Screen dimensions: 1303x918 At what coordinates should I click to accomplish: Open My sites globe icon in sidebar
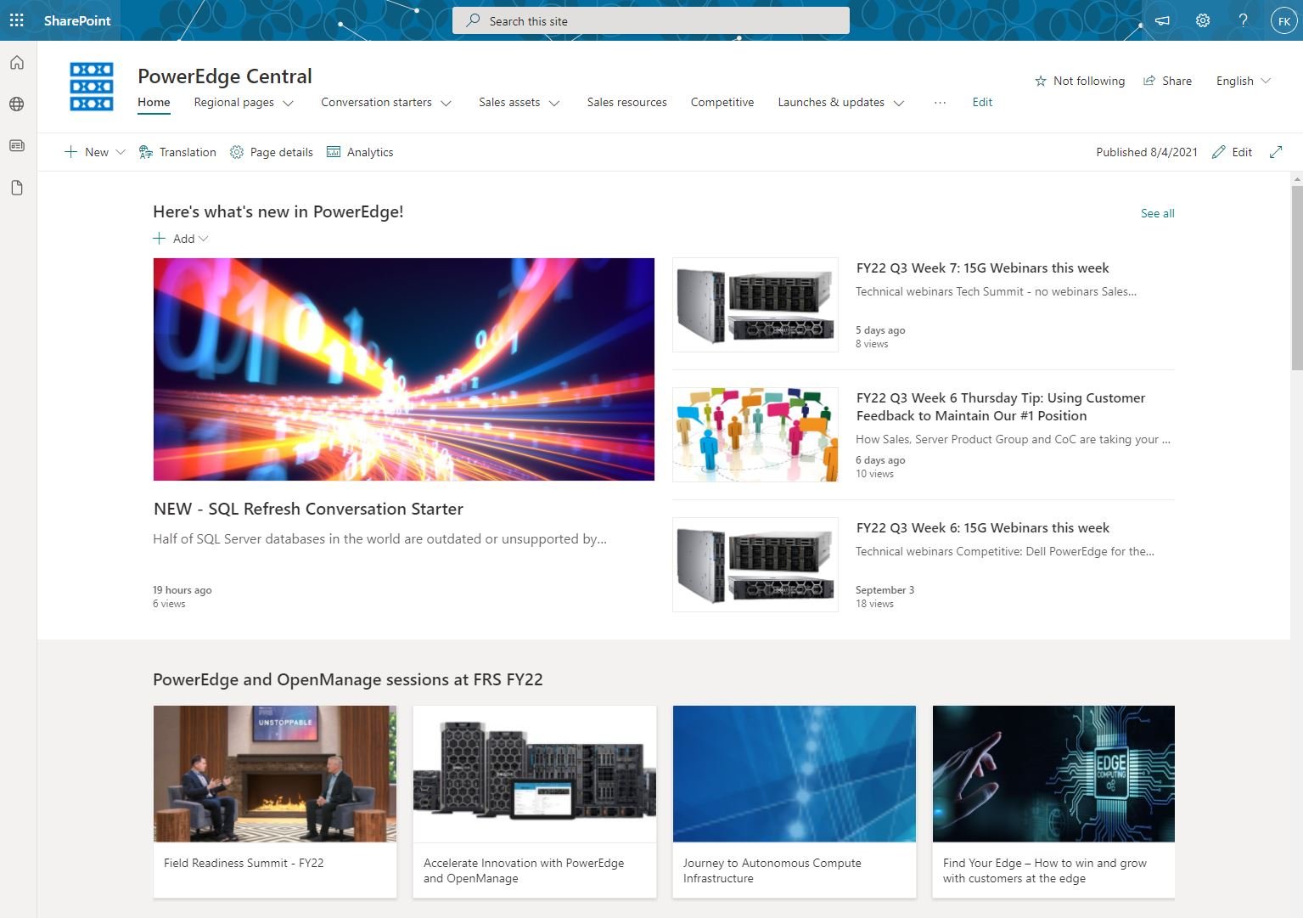(x=17, y=104)
